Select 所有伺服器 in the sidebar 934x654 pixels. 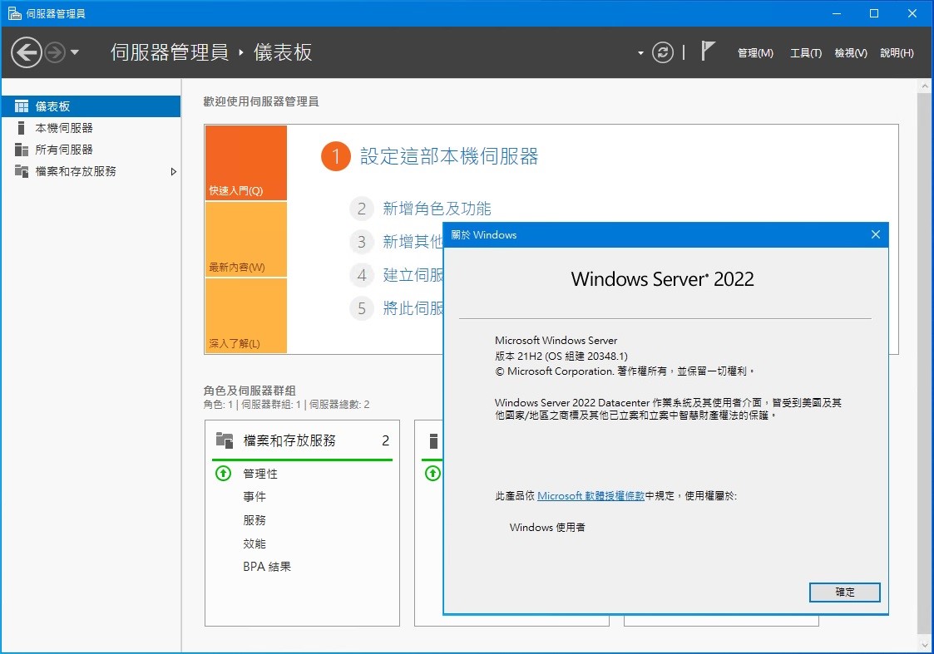91,150
